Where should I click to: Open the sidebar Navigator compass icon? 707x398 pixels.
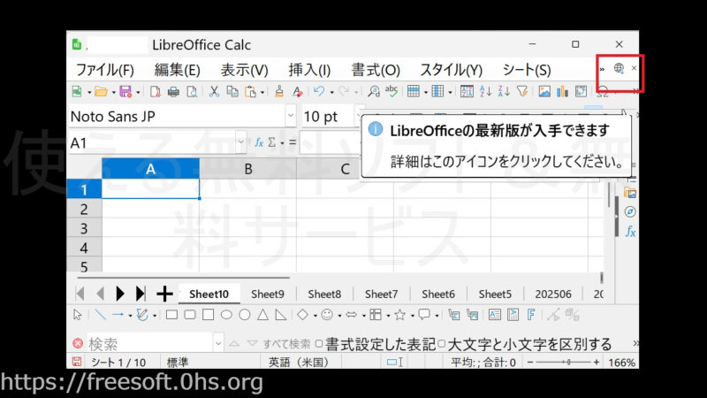coord(630,211)
